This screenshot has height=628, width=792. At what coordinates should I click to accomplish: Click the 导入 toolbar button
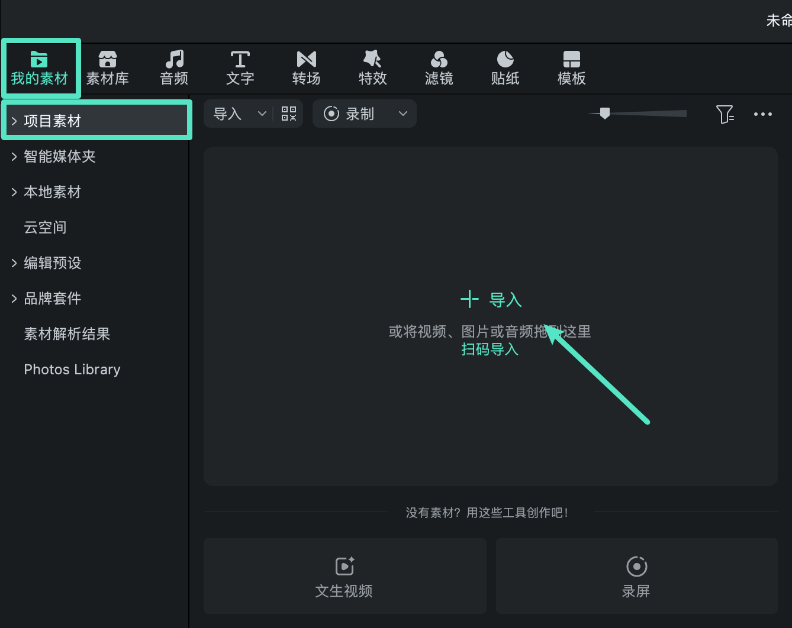pos(227,114)
